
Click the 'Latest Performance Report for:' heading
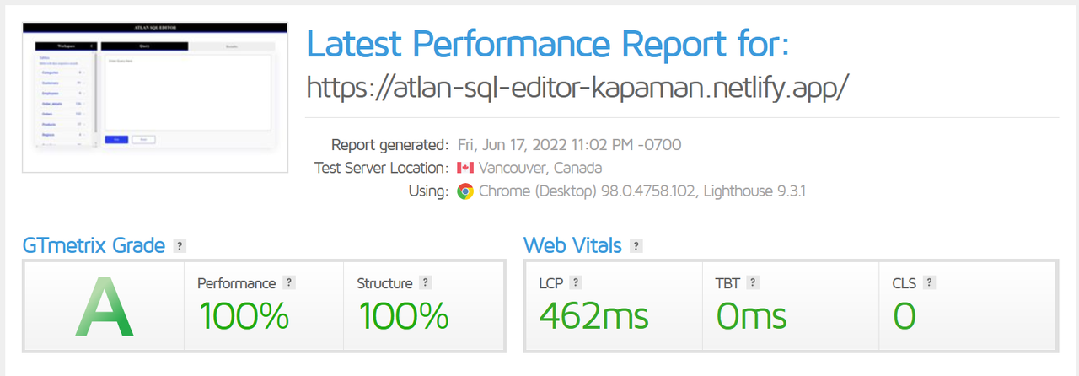point(548,43)
